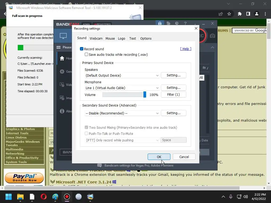
Task: Enable Push-To-Talk or Push-To-Mute checkbox
Action: (87, 133)
